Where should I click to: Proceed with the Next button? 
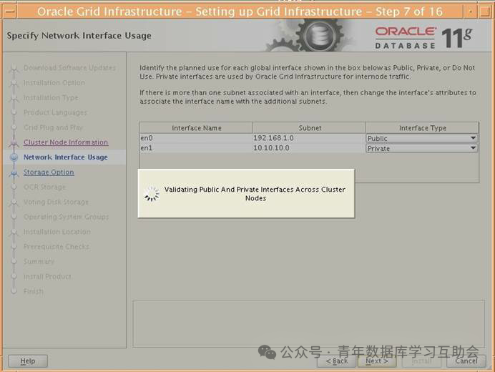pos(377,361)
